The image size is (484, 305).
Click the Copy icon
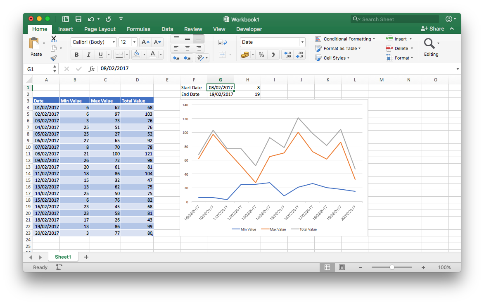54,48
